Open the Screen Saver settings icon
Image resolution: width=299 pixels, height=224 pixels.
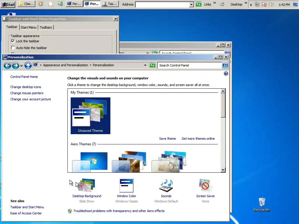click(205, 185)
